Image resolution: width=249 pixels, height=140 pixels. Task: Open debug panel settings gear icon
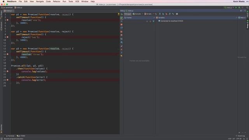(x=241, y=11)
